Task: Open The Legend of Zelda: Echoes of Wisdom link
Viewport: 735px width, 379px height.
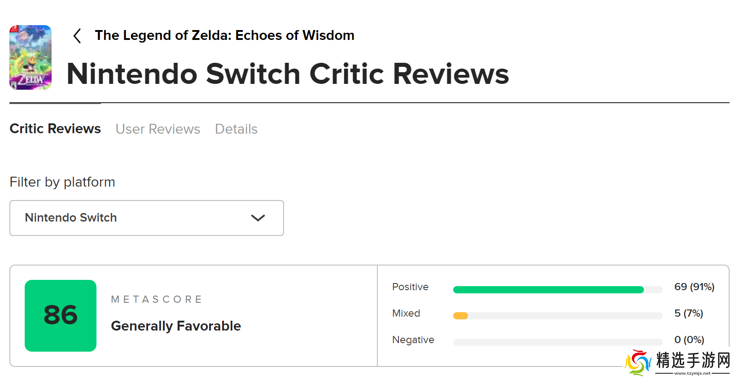Action: tap(224, 35)
